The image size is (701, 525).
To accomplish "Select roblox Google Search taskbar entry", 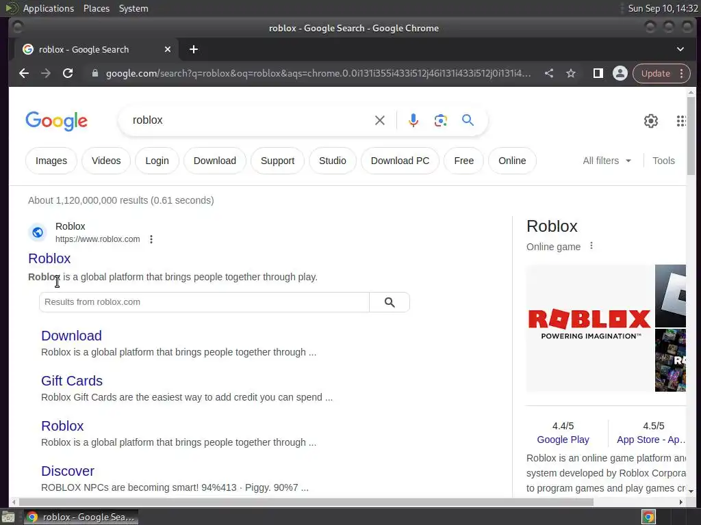I will 81,517.
